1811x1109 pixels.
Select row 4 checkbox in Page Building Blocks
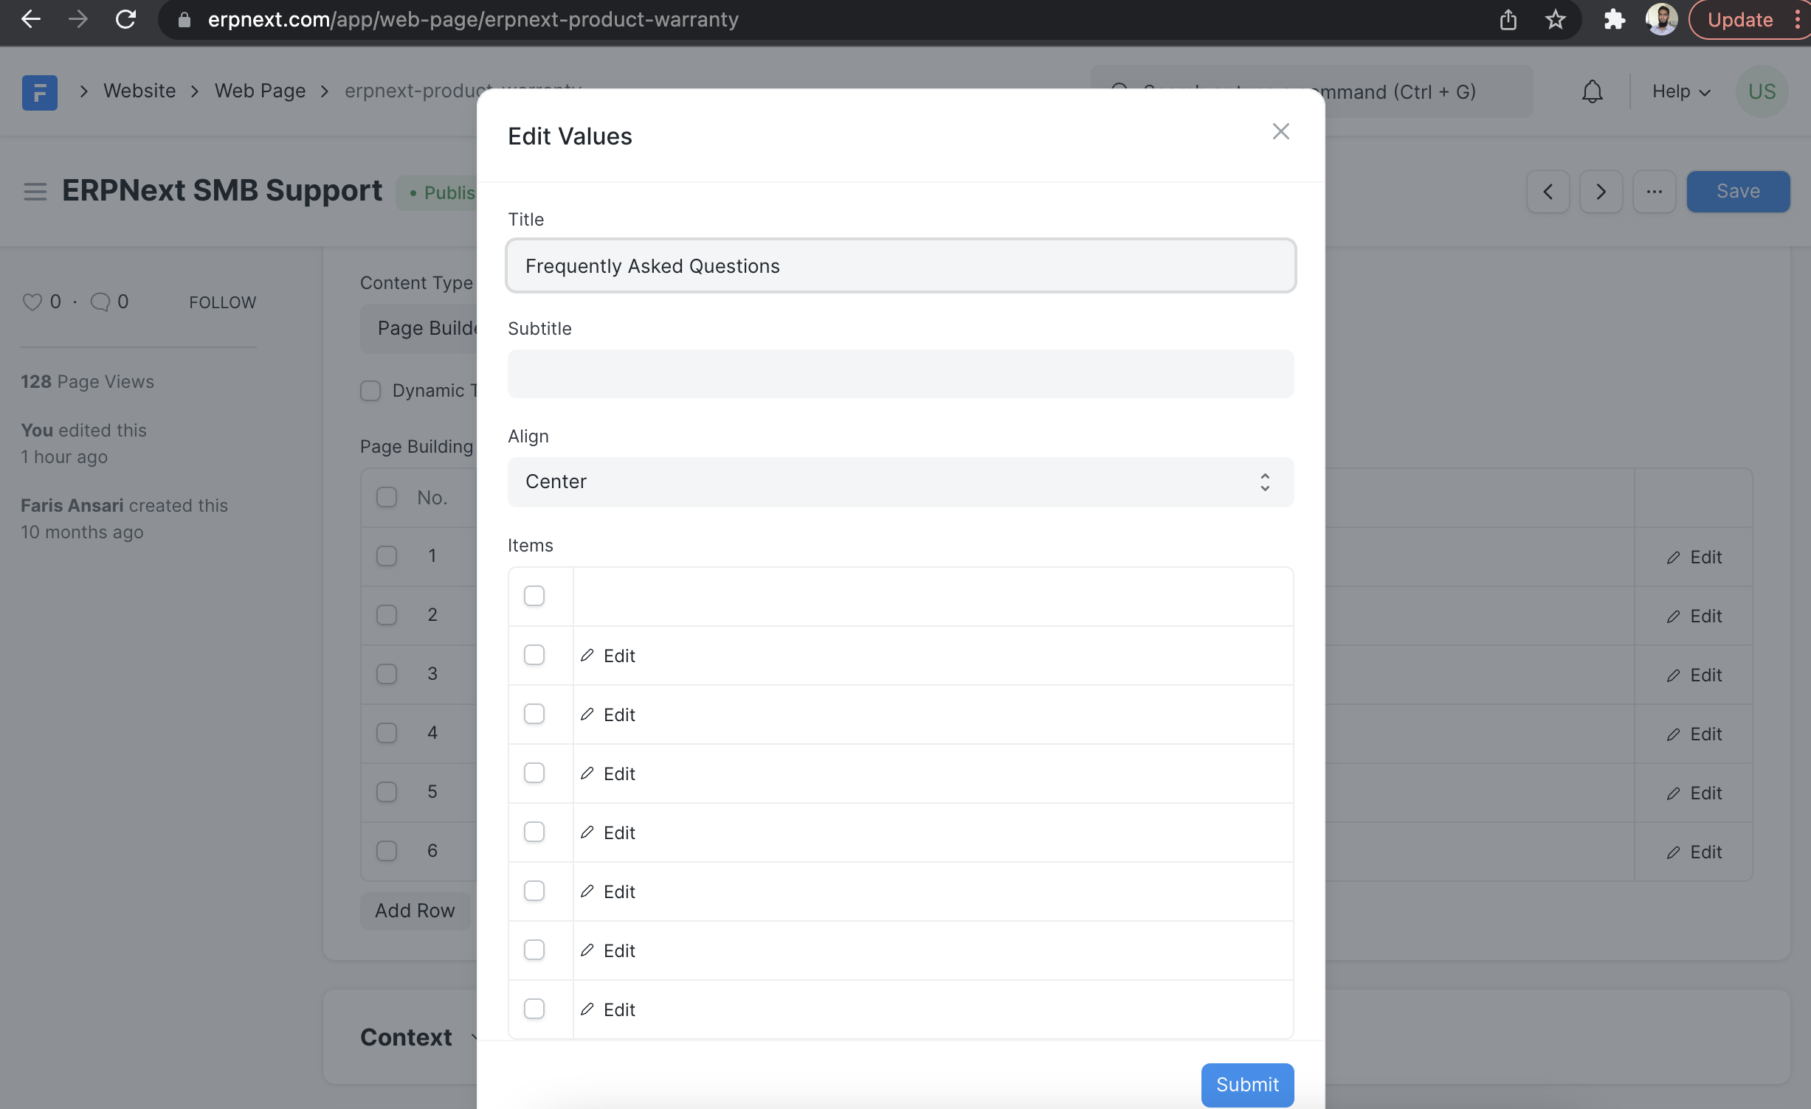(x=387, y=733)
